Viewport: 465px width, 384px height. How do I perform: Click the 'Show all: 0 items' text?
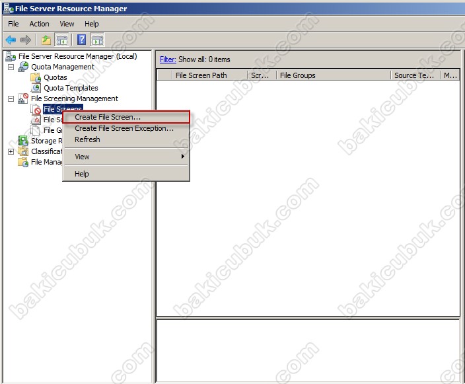pyautogui.click(x=204, y=59)
